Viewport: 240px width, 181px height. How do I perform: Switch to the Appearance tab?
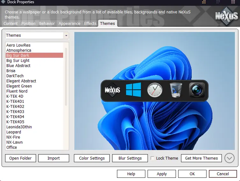pos(69,23)
